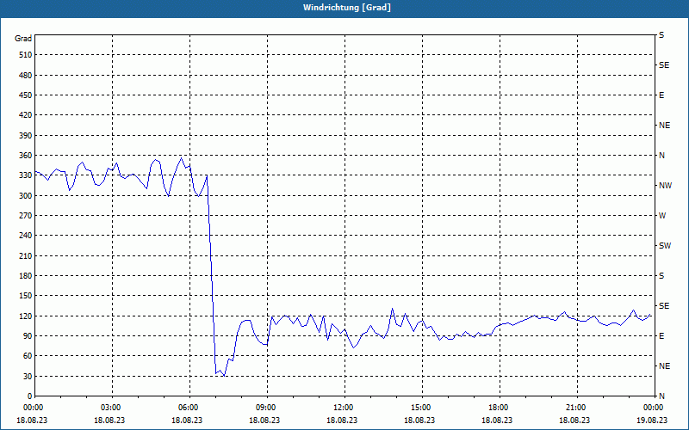
Task: Select the 330 y-axis tick label
Action: pyautogui.click(x=25, y=175)
